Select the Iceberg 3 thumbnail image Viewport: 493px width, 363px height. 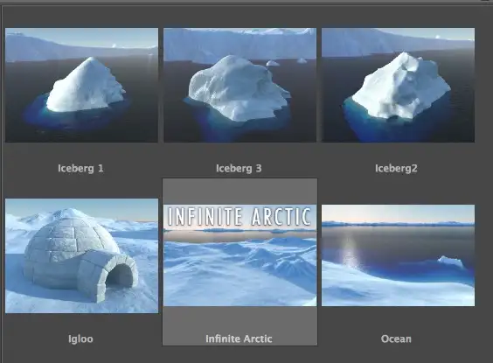click(x=240, y=85)
